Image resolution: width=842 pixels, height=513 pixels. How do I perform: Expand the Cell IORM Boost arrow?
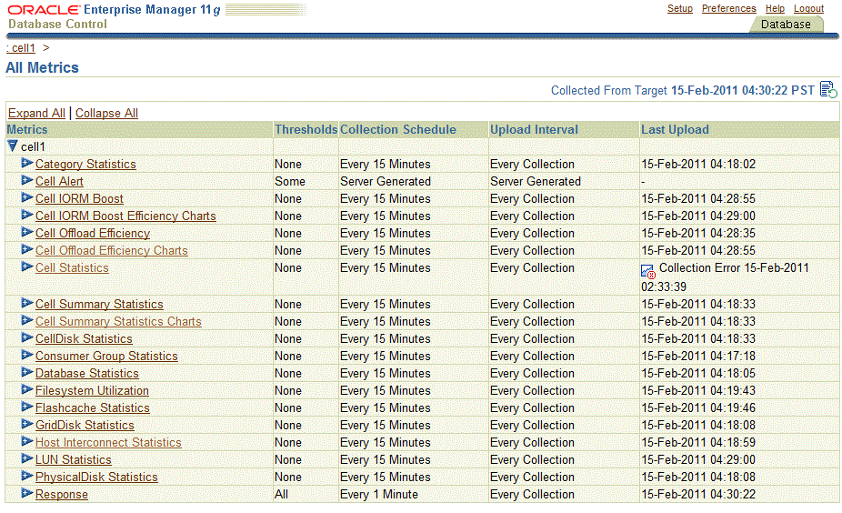tap(27, 198)
